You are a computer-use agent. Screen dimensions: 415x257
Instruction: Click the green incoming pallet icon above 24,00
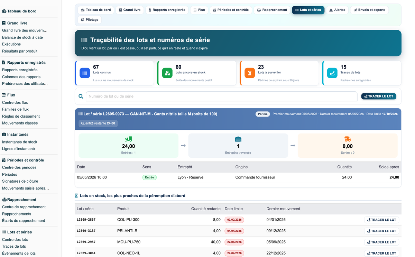(x=129, y=139)
